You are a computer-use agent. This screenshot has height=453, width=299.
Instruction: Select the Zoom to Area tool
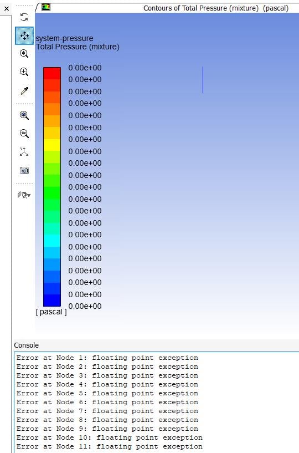24,72
